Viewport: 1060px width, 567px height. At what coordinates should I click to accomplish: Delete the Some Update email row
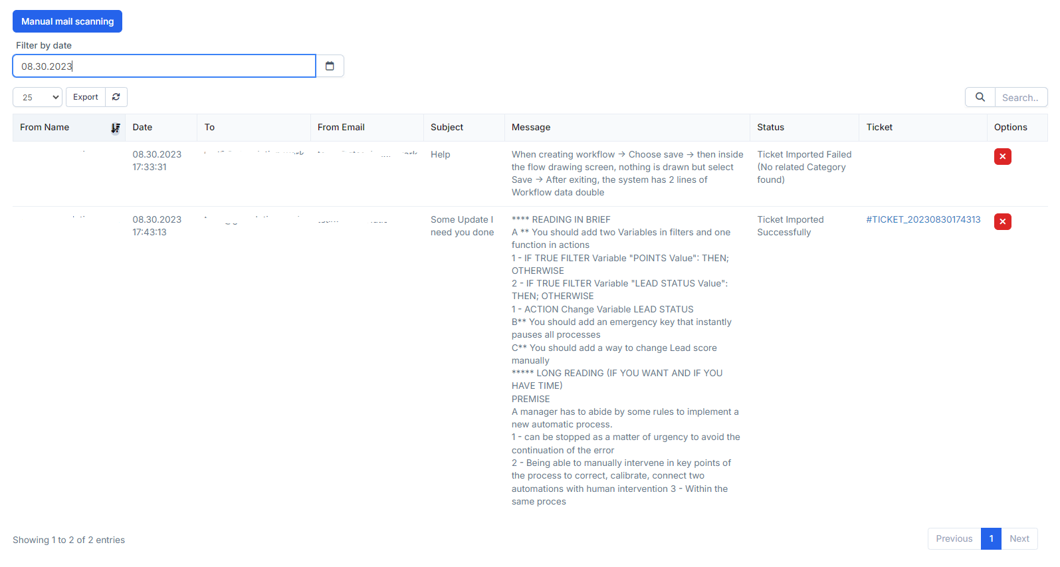coord(1002,221)
